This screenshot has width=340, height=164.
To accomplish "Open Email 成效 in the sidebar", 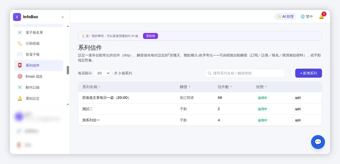I will coord(38,76).
